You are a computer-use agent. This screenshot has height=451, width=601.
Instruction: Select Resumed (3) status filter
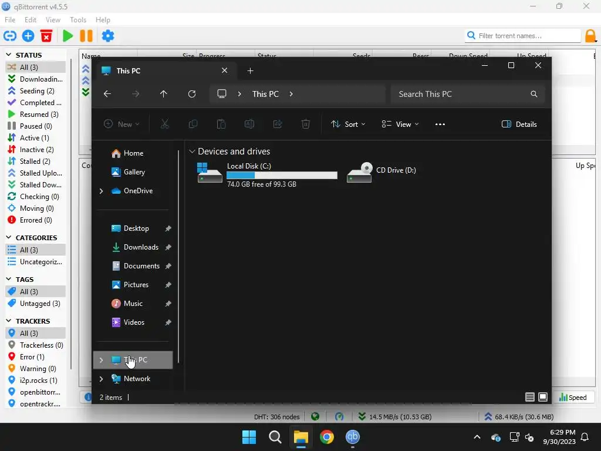click(35, 115)
